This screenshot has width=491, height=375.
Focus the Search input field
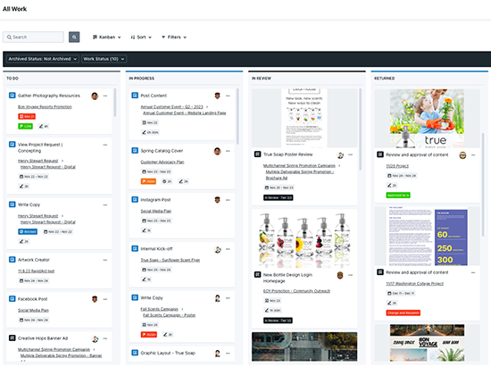(x=33, y=37)
